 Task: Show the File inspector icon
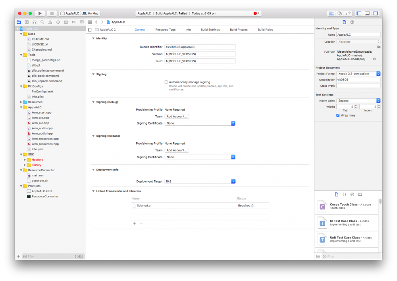(344, 22)
